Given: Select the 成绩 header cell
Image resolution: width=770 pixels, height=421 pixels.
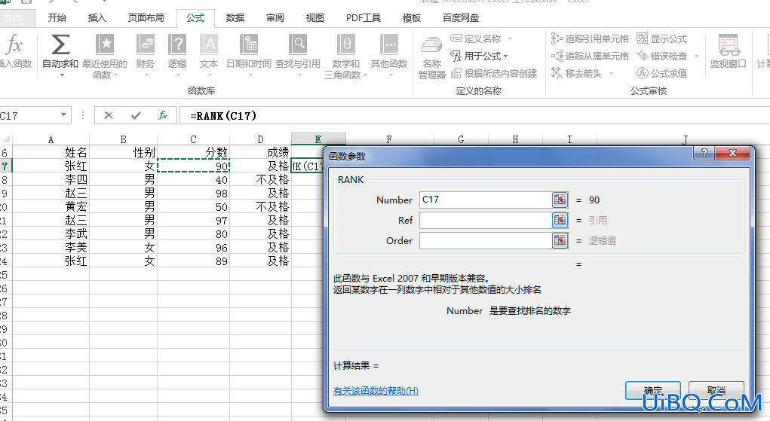Looking at the screenshot, I should [x=260, y=152].
